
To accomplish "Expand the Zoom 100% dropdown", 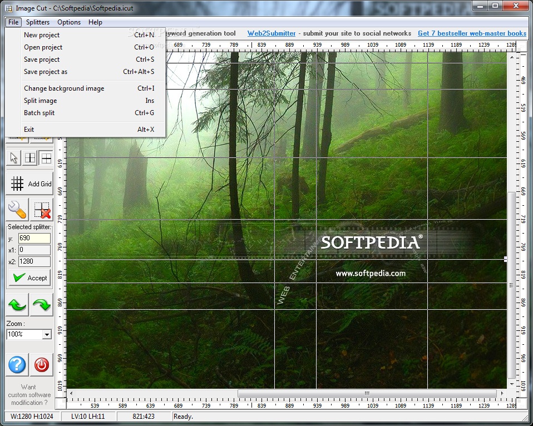I will [46, 334].
